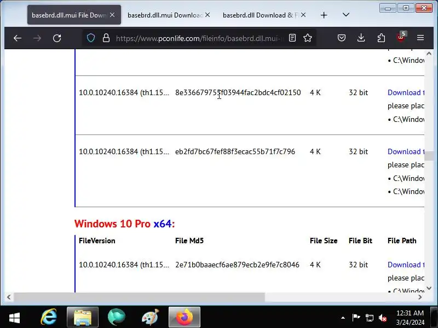Open uBlock Origin extension icon

tap(401, 37)
